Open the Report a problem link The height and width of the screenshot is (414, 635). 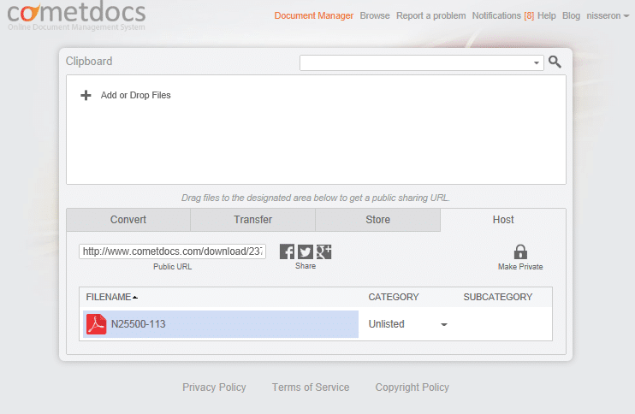[x=431, y=15]
